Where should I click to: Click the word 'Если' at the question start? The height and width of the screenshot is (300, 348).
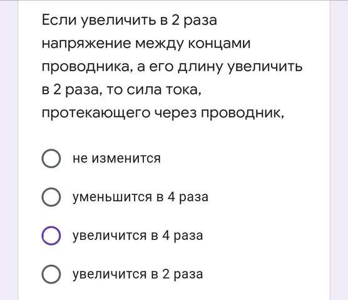coord(59,21)
